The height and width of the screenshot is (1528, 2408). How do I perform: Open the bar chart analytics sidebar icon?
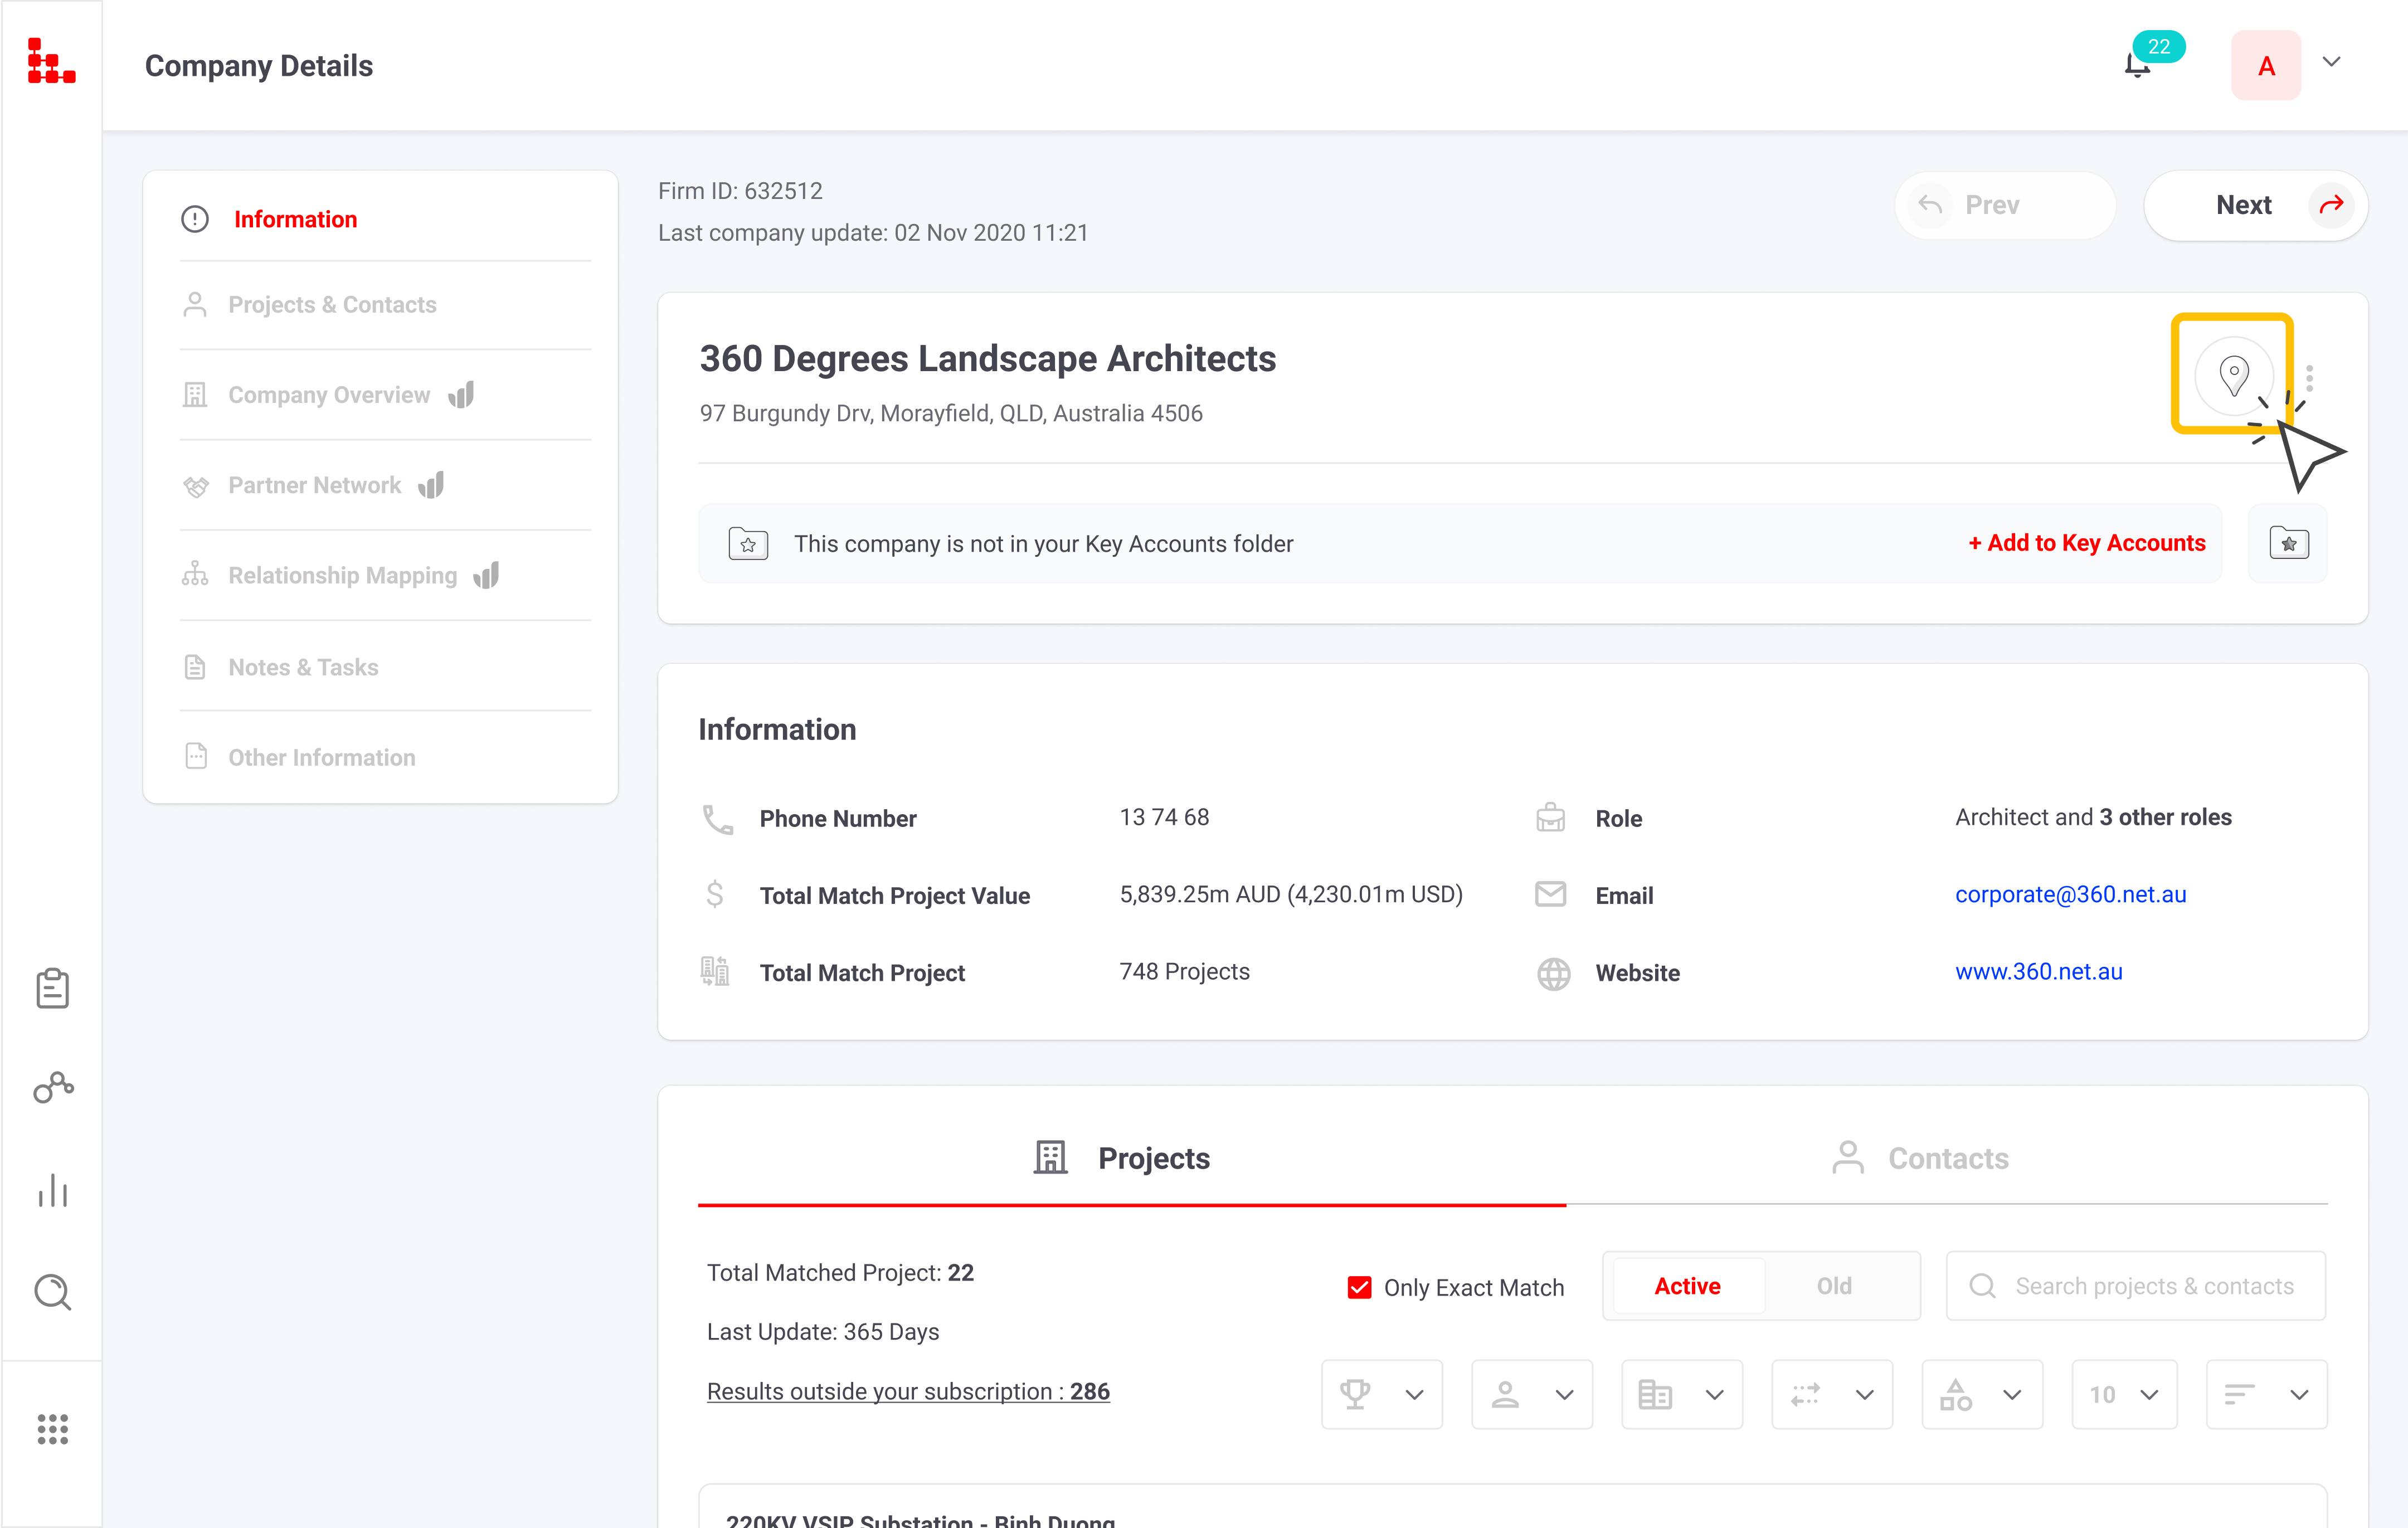pyautogui.click(x=52, y=1190)
